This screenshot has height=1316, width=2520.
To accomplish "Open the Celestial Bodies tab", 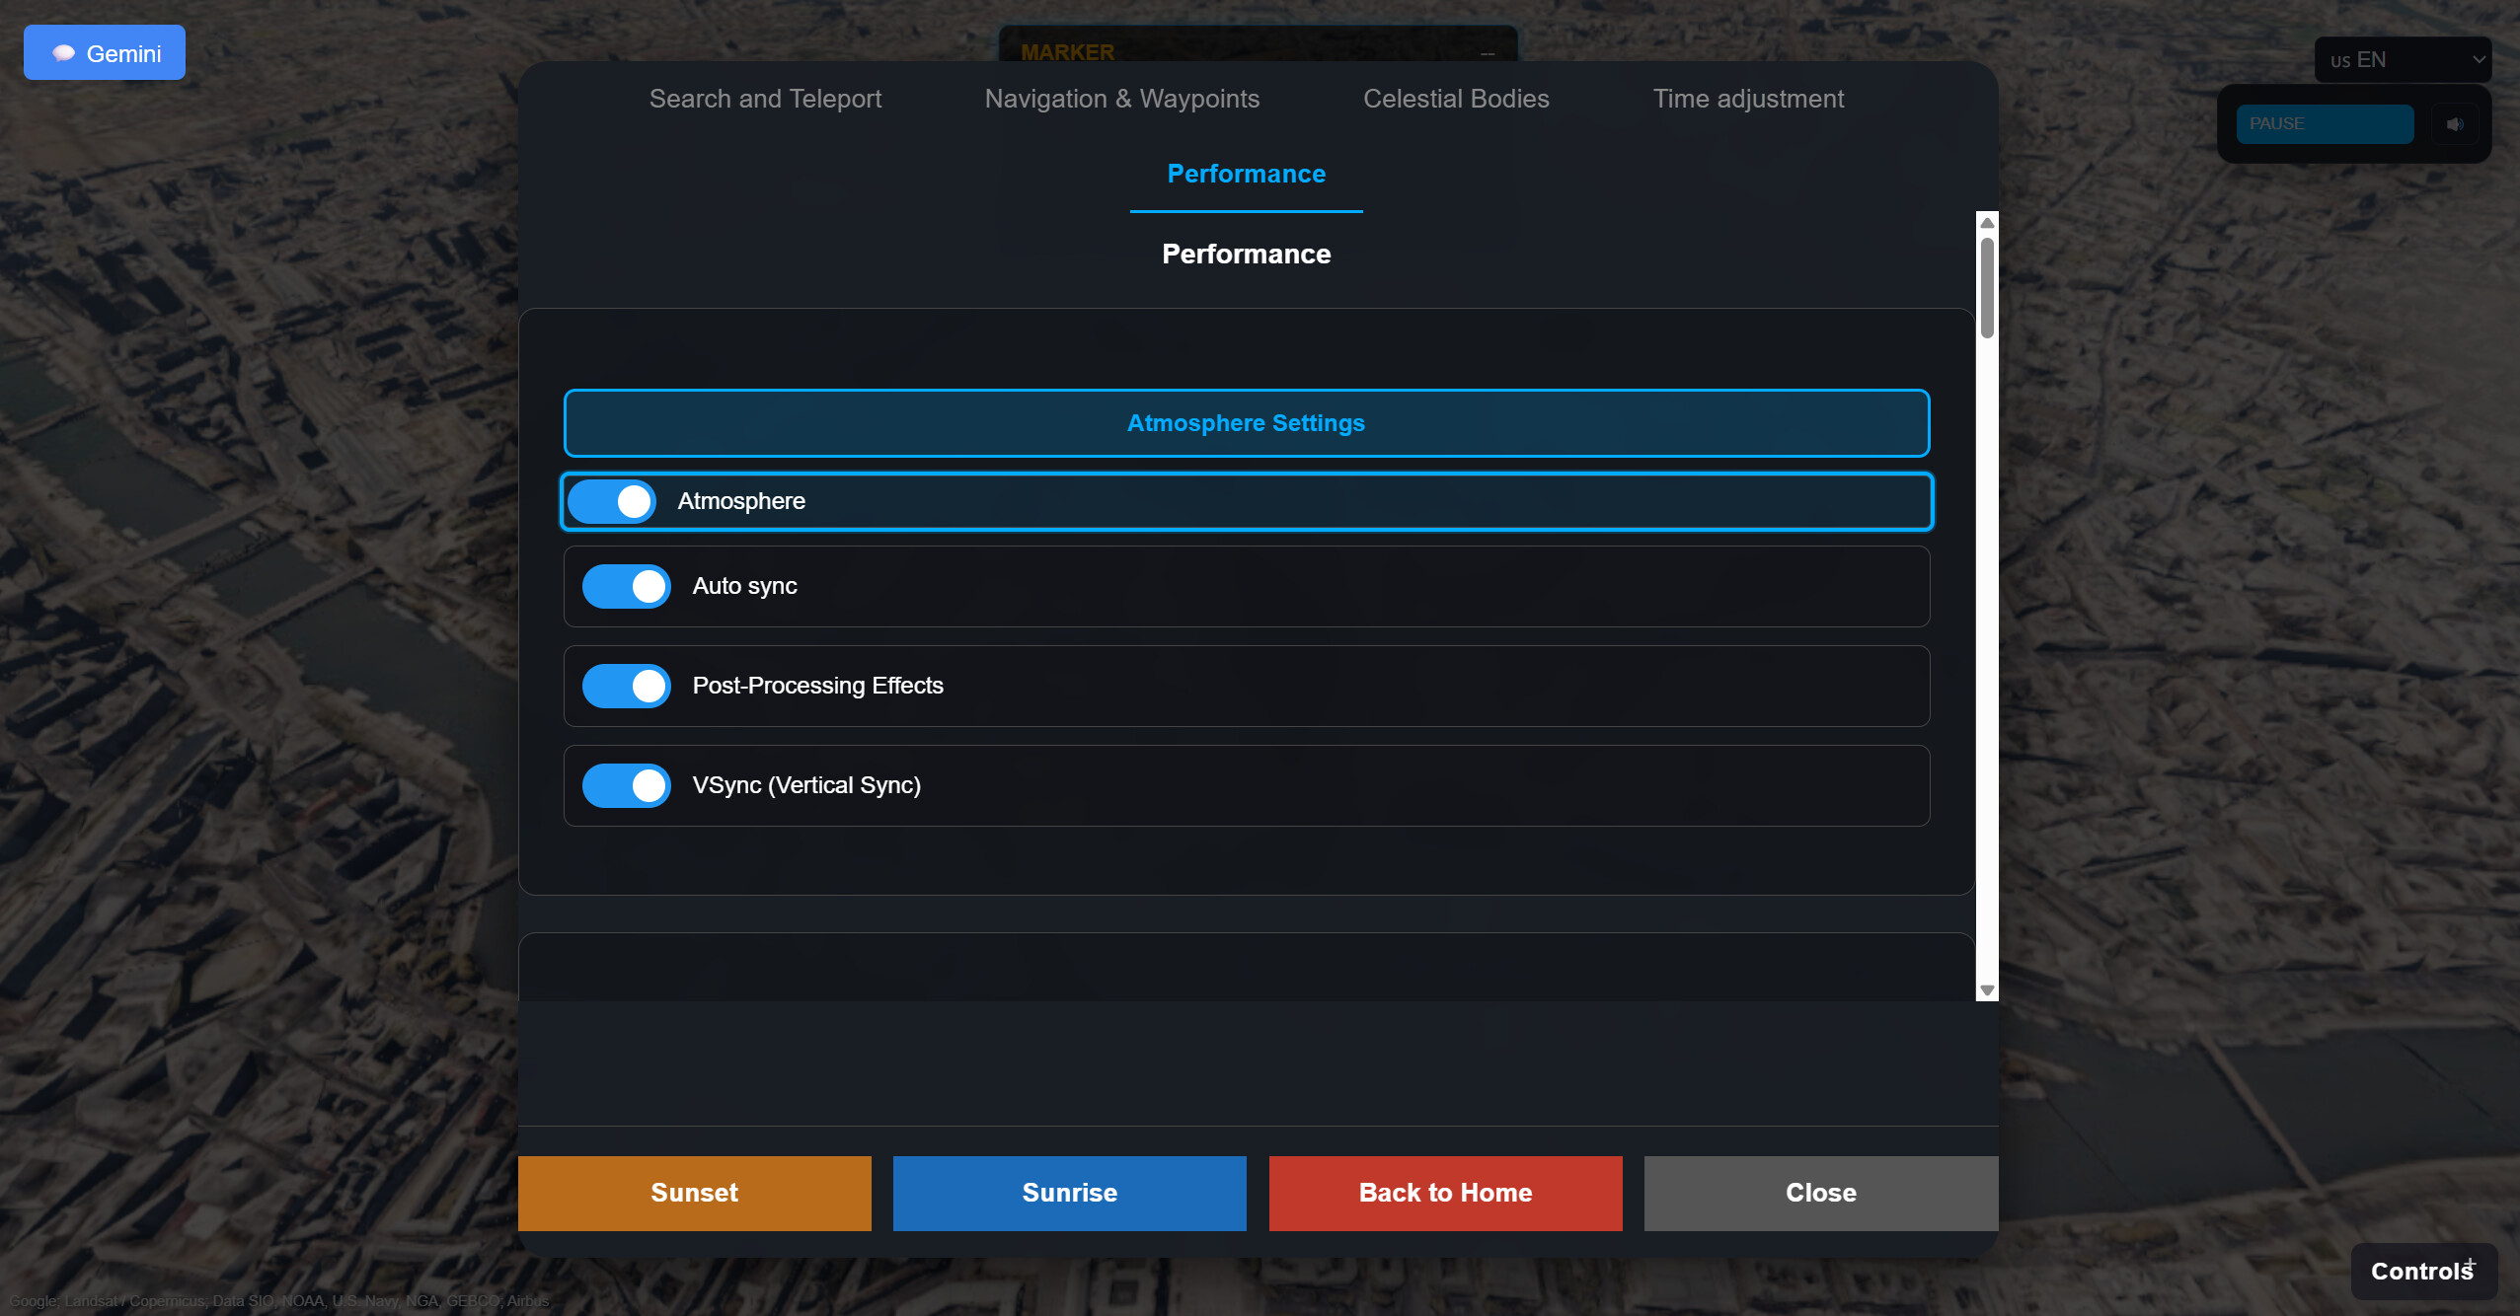I will click(x=1456, y=99).
